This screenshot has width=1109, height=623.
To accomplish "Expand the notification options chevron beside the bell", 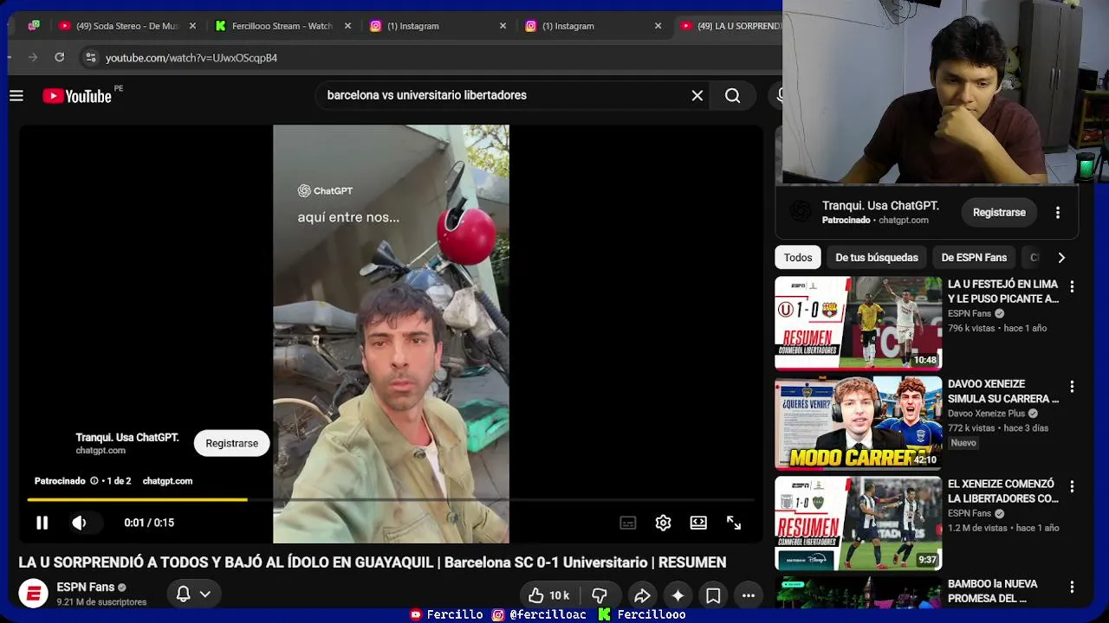I will 205,594.
